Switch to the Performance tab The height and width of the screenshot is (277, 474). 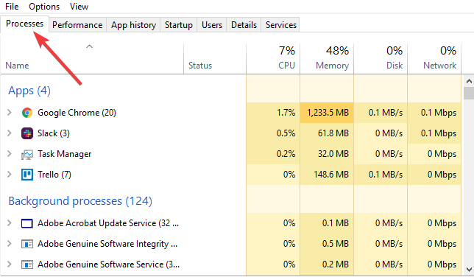pos(77,25)
